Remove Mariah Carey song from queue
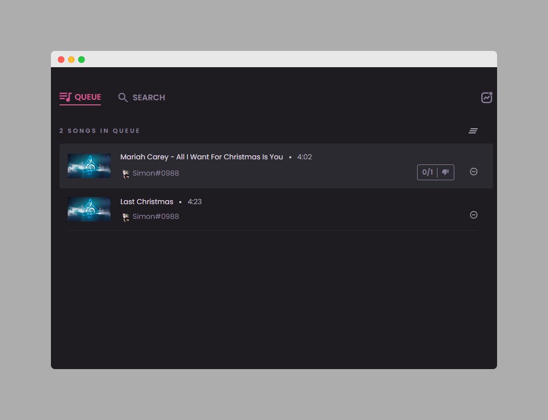 pos(474,172)
